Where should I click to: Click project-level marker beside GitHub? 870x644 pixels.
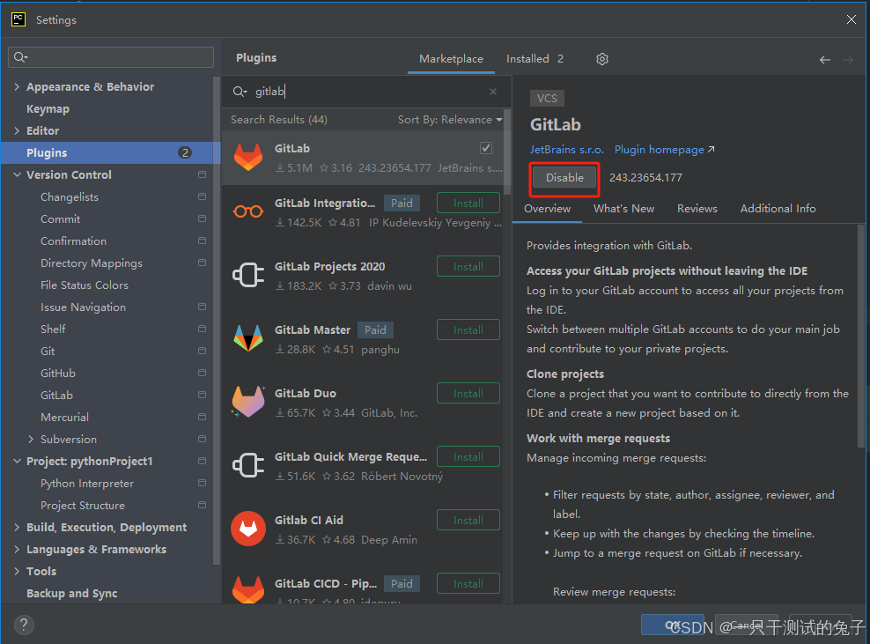pos(202,373)
